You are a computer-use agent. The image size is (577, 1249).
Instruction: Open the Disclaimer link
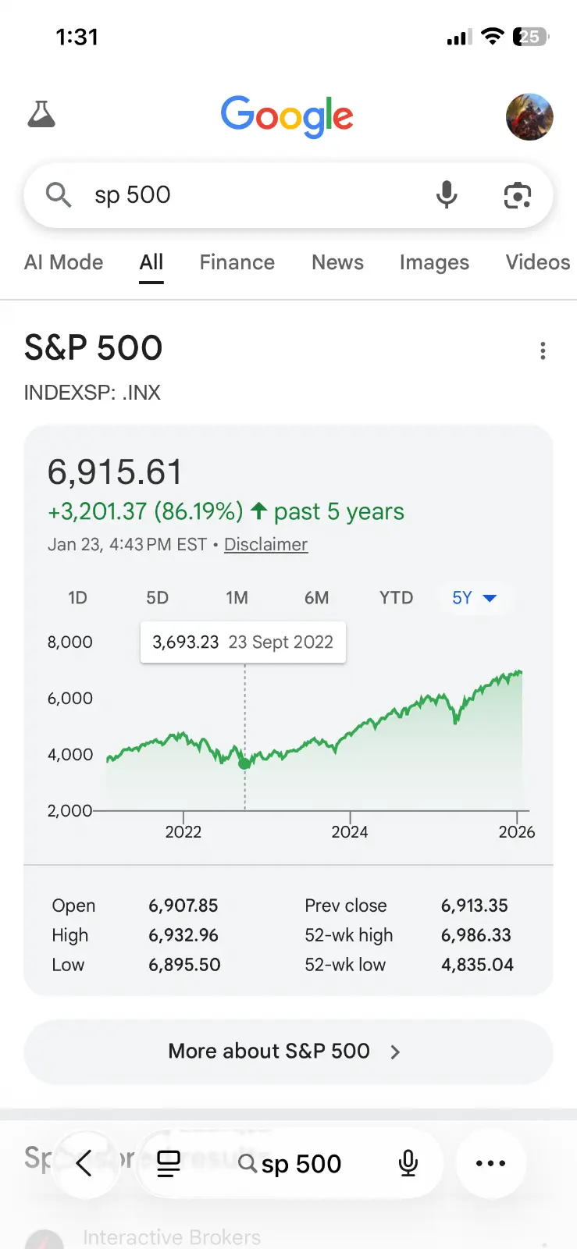coord(265,544)
